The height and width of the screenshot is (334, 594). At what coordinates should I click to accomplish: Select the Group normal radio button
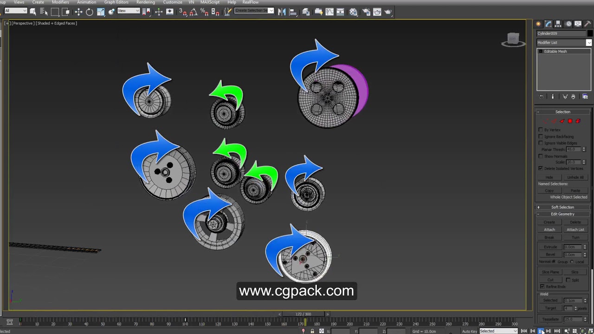[x=554, y=262]
